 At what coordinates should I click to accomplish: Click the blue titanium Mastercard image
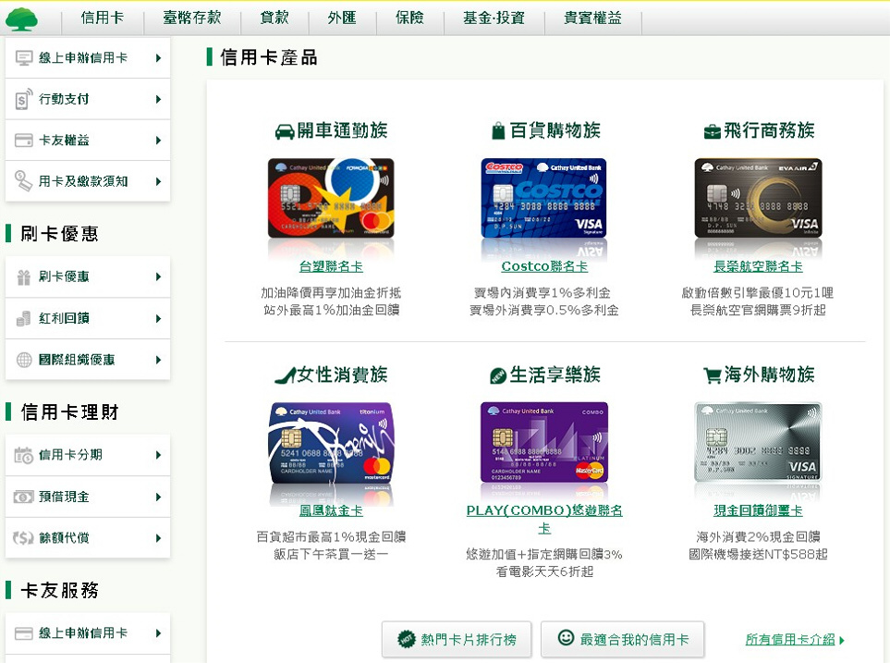(x=331, y=443)
